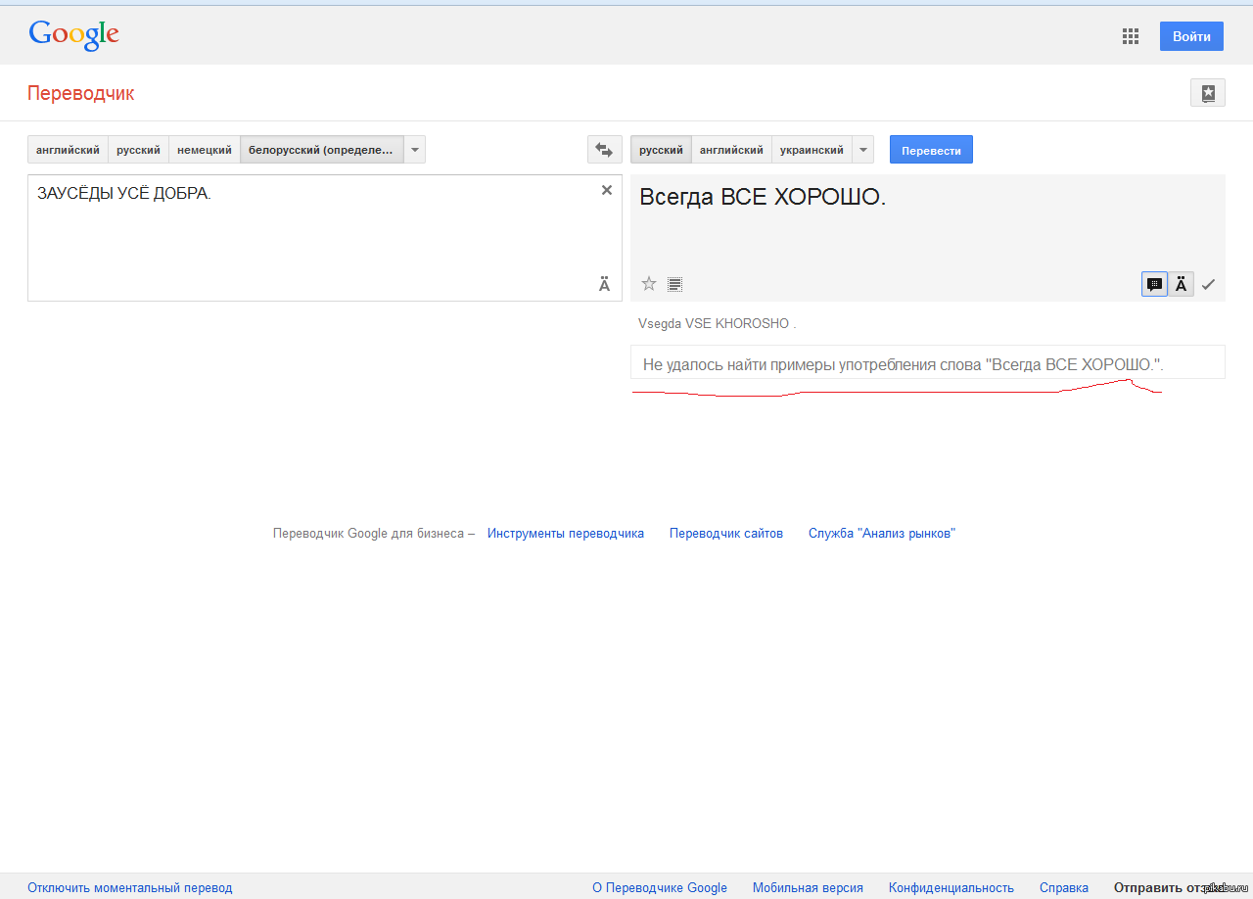The width and height of the screenshot is (1253, 899).
Task: Select английский as the source language
Action: click(x=68, y=150)
